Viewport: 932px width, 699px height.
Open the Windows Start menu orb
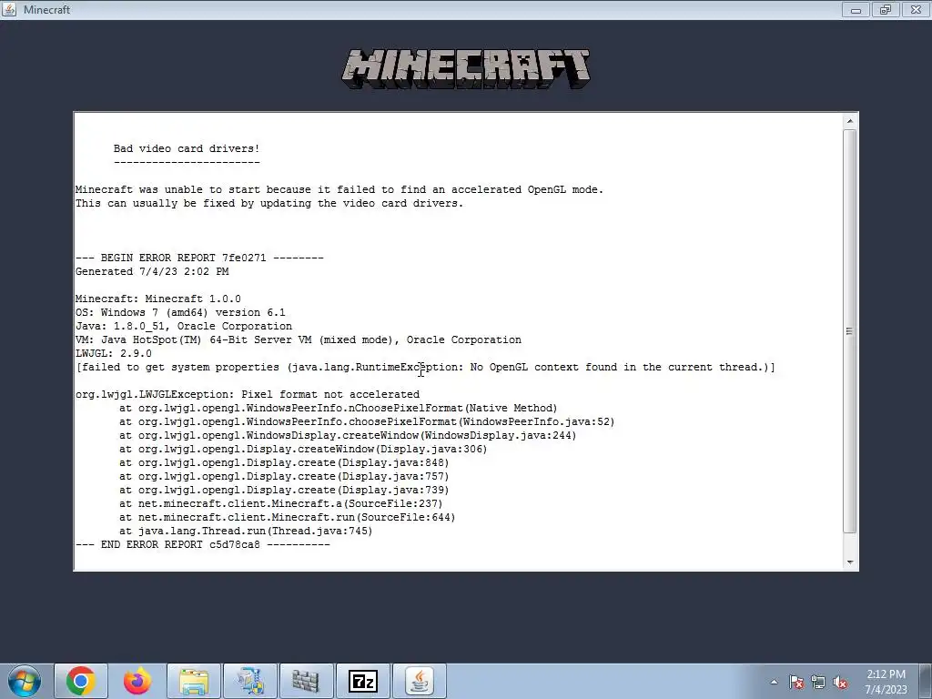[x=25, y=681]
